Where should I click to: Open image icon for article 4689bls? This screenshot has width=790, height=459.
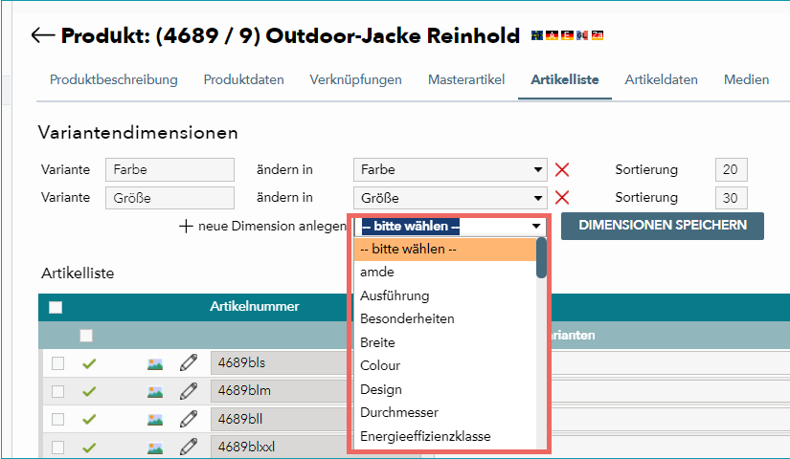pyautogui.click(x=155, y=364)
